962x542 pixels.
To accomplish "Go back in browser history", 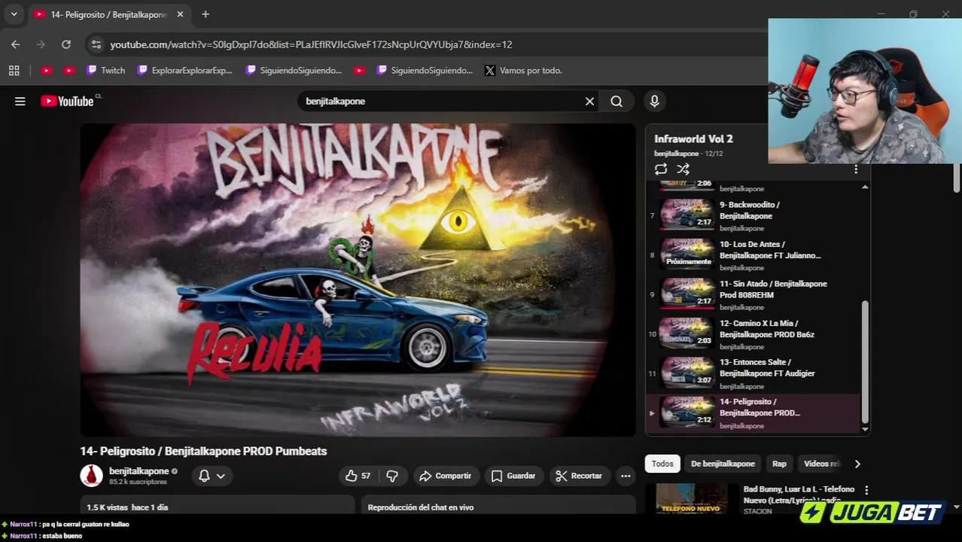I will pyautogui.click(x=16, y=44).
